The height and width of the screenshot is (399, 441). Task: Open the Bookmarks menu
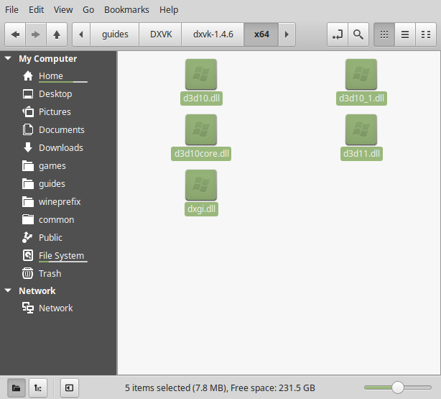coord(126,10)
